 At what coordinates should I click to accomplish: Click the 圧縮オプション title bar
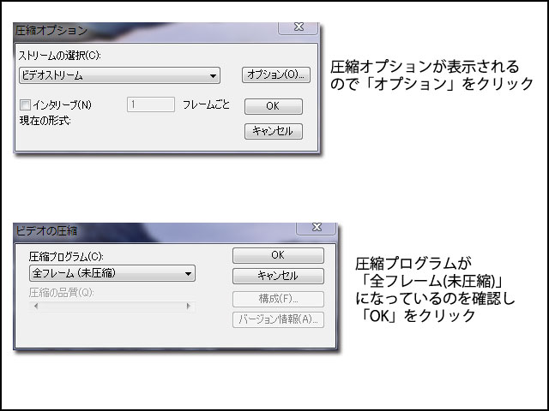point(145,32)
